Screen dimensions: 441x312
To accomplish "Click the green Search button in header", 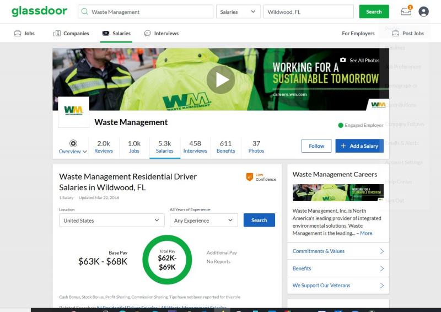I will pyautogui.click(x=374, y=12).
